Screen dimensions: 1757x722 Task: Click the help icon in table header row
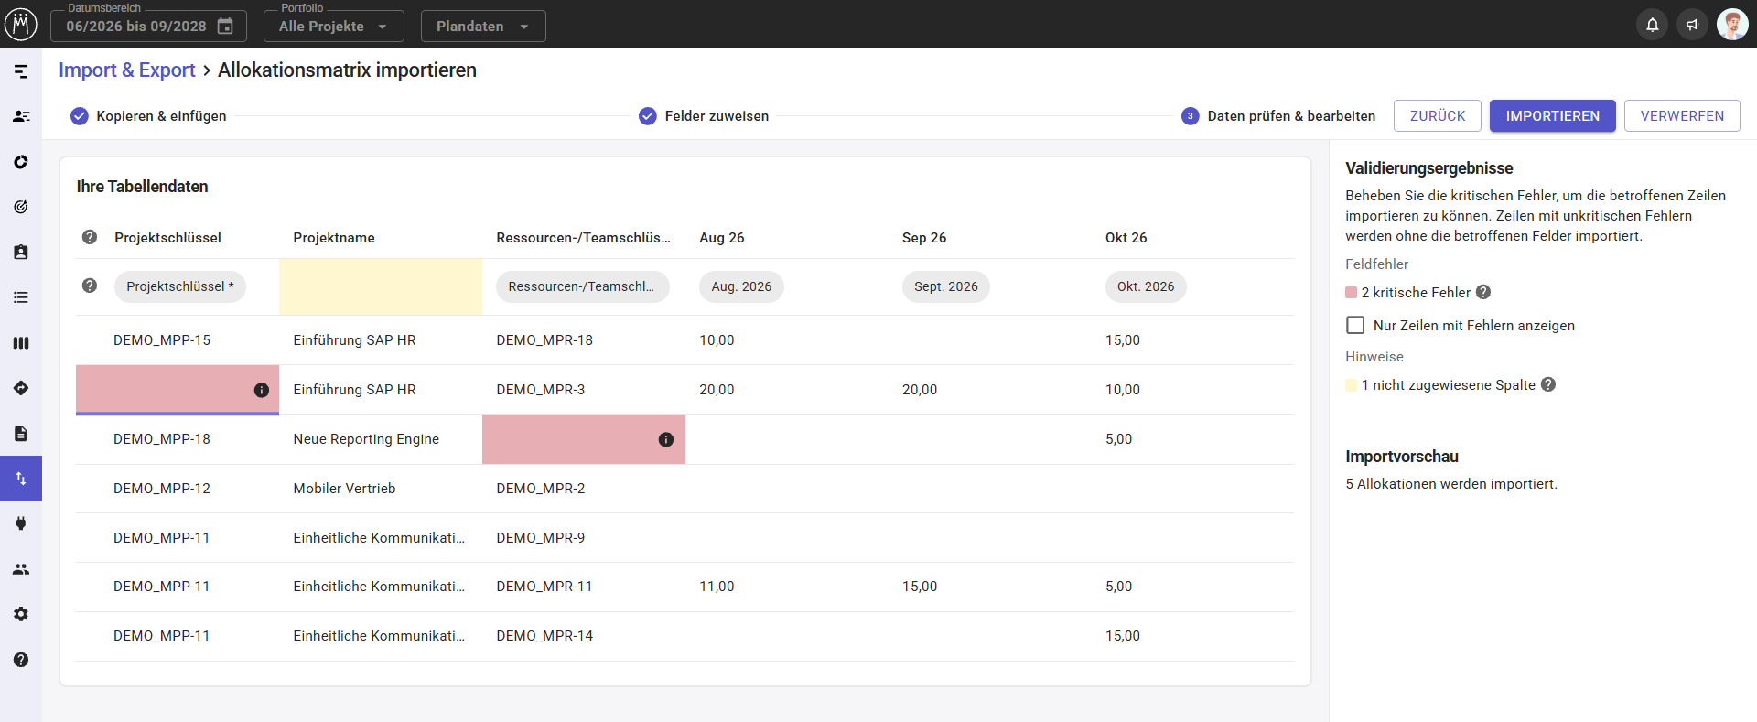tap(90, 237)
